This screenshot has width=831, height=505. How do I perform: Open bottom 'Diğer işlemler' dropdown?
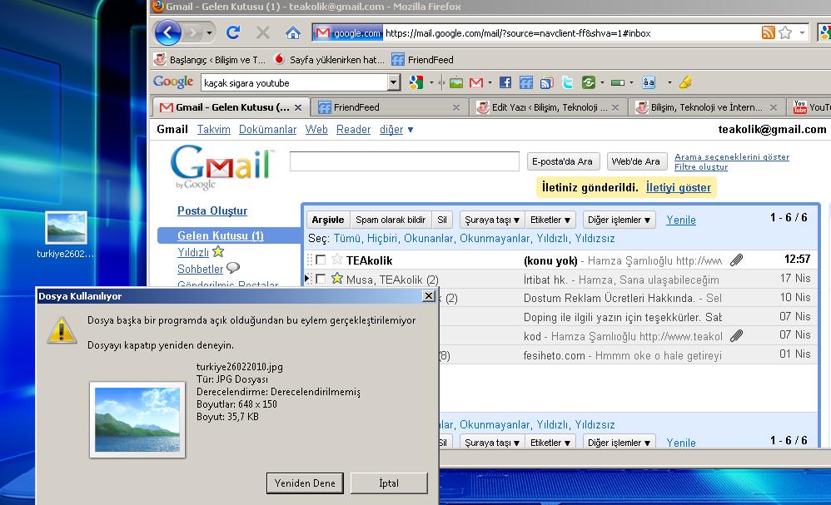(x=619, y=442)
